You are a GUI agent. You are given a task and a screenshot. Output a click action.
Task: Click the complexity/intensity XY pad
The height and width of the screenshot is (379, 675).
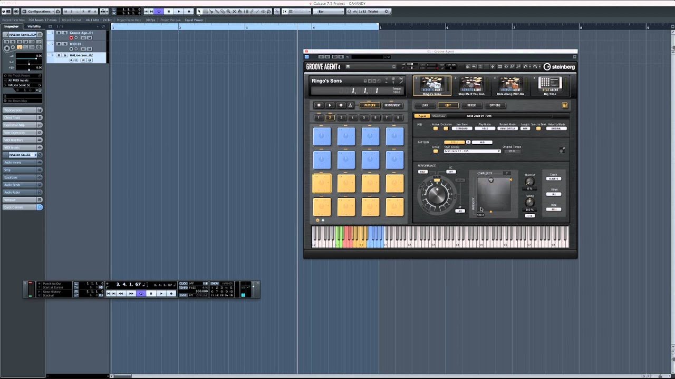tap(494, 195)
